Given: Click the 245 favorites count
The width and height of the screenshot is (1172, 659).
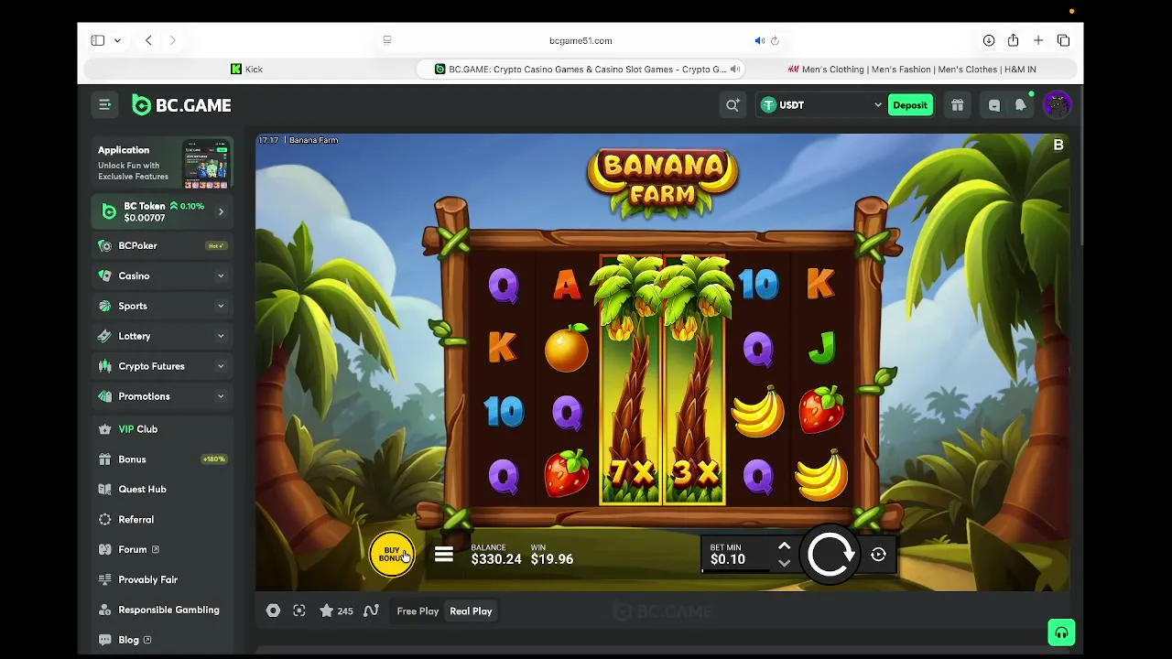Looking at the screenshot, I should pos(345,611).
